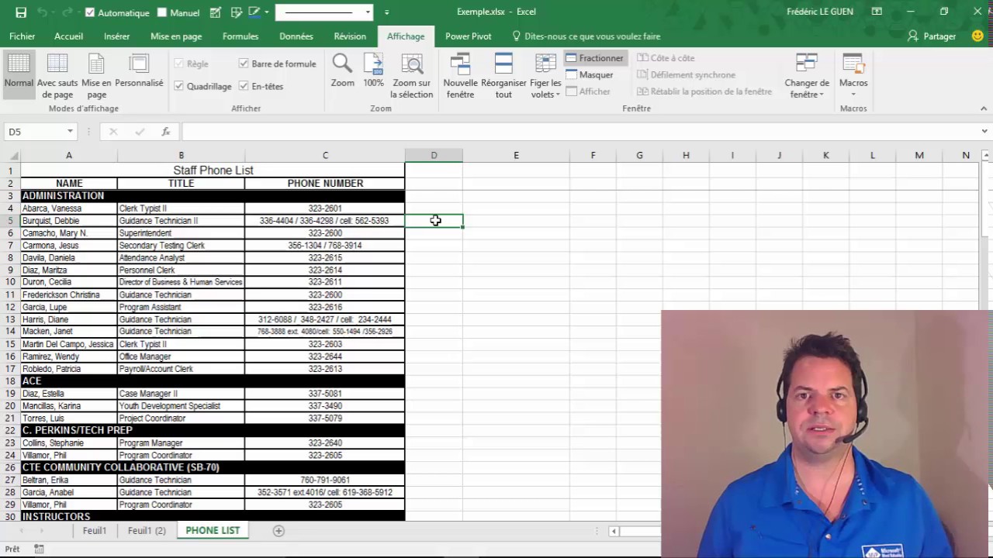Viewport: 993px width, 558px height.
Task: Switch to the Insérer tab
Action: pos(116,36)
